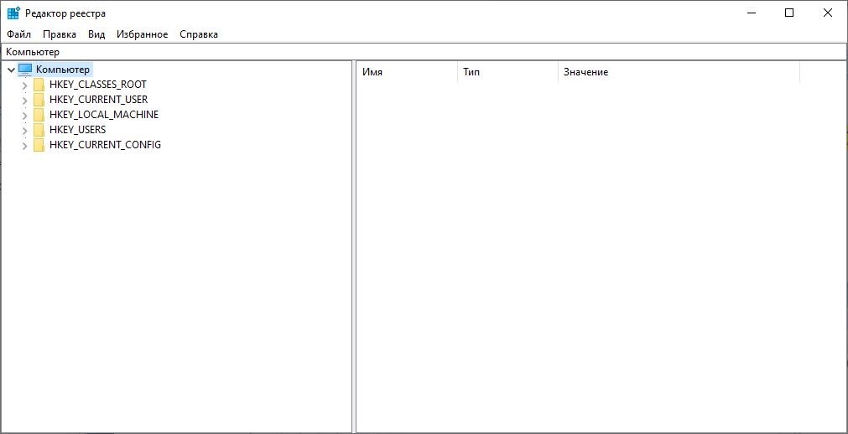Viewport: 848px width, 434px height.
Task: Click the HKEY_CURRENT_USER folder icon
Action: coord(39,100)
